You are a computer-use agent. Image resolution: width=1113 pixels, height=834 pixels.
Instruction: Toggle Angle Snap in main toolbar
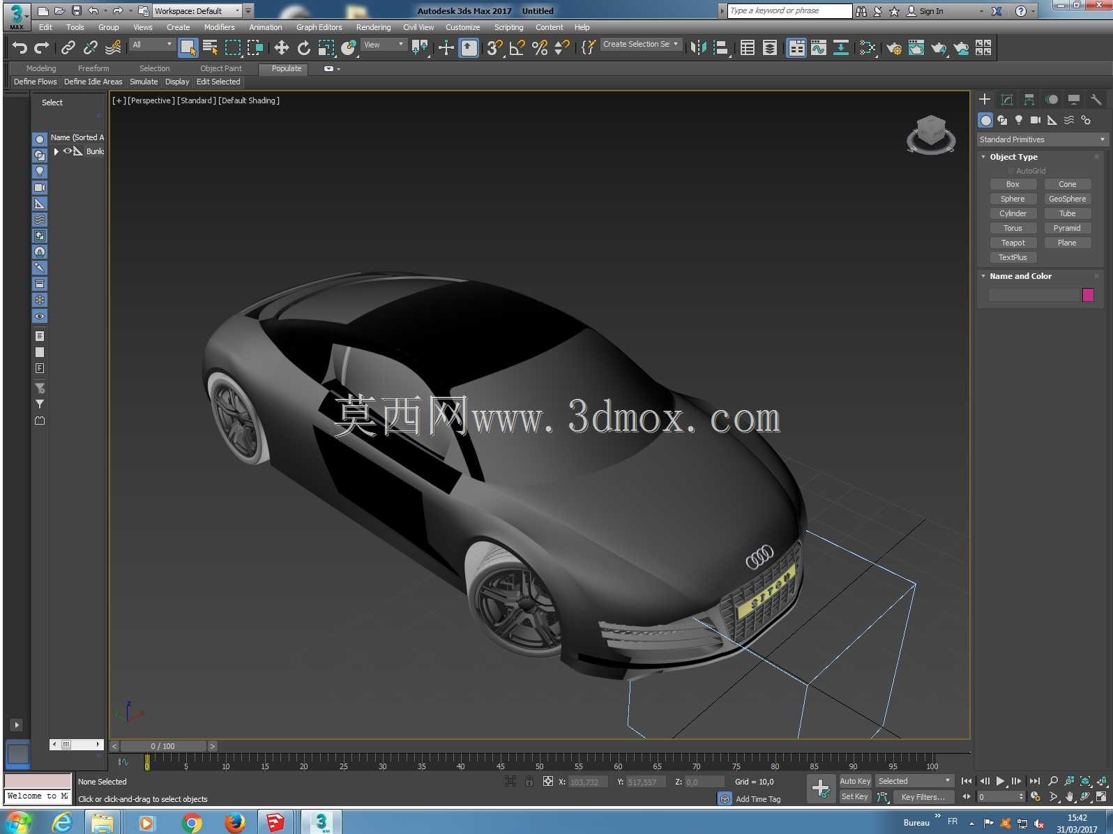(x=517, y=47)
